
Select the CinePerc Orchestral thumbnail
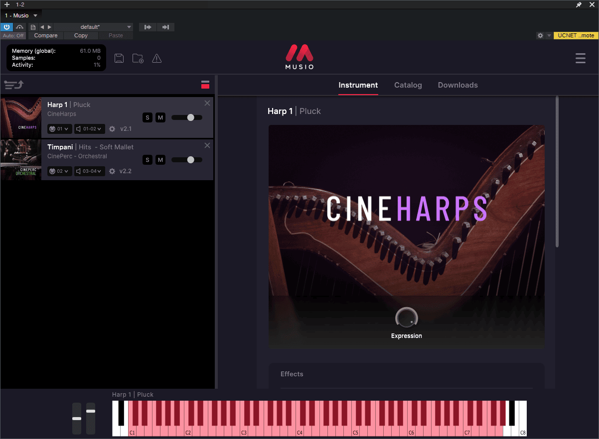click(21, 160)
